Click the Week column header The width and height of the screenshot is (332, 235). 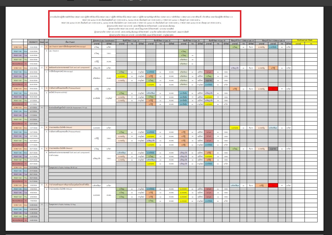(42, 42)
